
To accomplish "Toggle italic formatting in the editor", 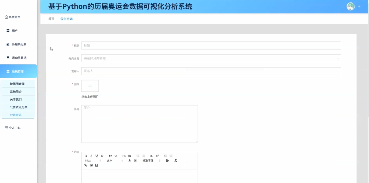I will (91, 156).
